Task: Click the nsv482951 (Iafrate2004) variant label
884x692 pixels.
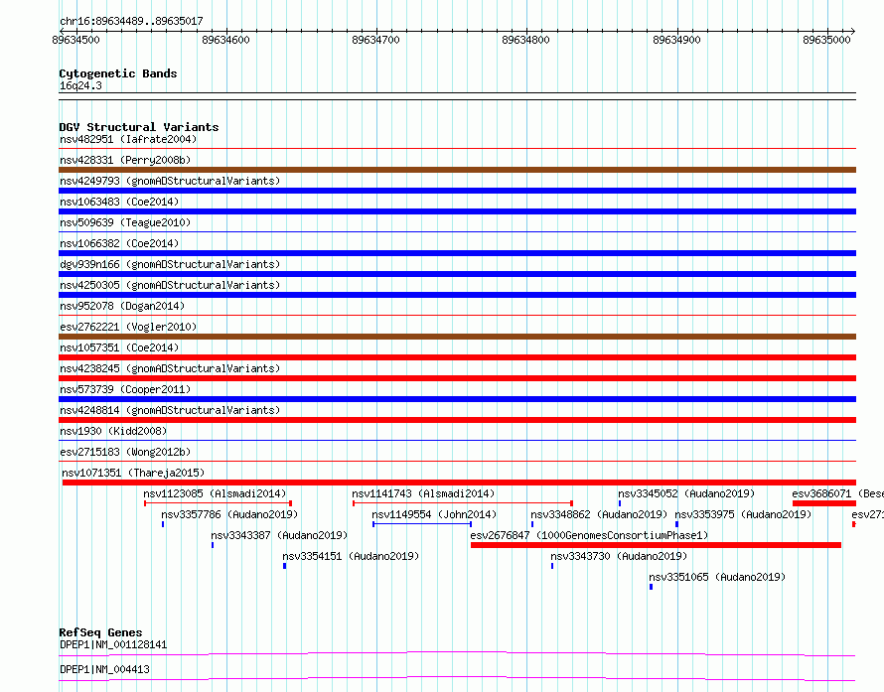Action: coord(128,139)
